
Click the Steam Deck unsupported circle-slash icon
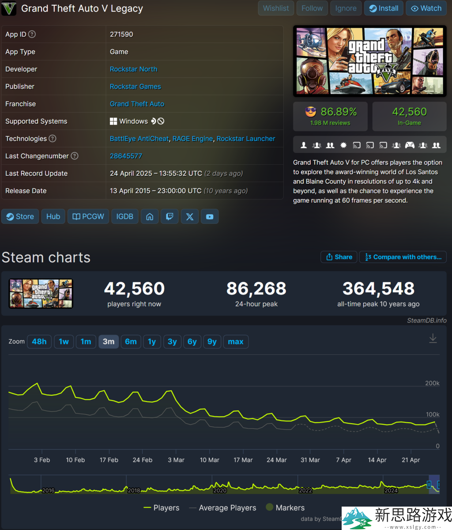(161, 121)
